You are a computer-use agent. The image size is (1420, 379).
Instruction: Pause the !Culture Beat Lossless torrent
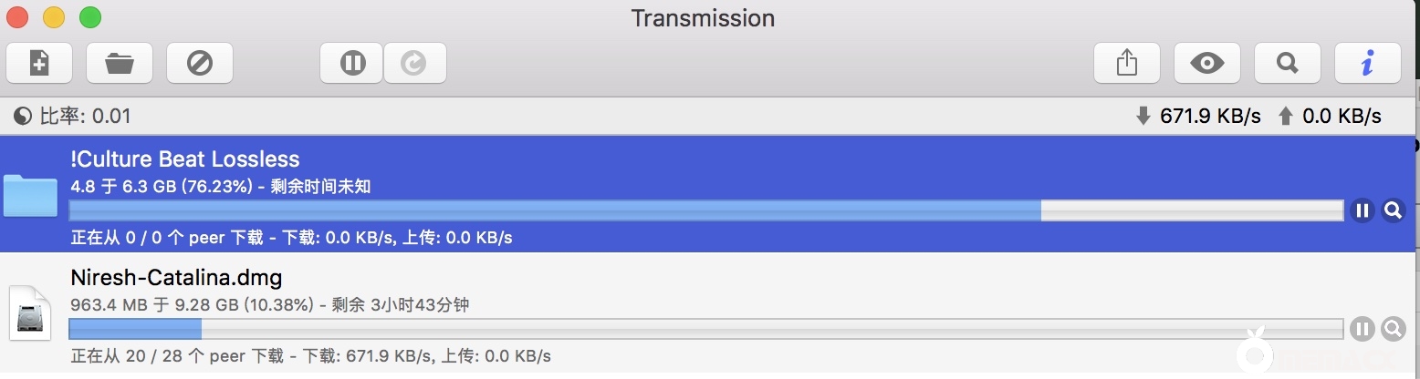click(x=1363, y=211)
